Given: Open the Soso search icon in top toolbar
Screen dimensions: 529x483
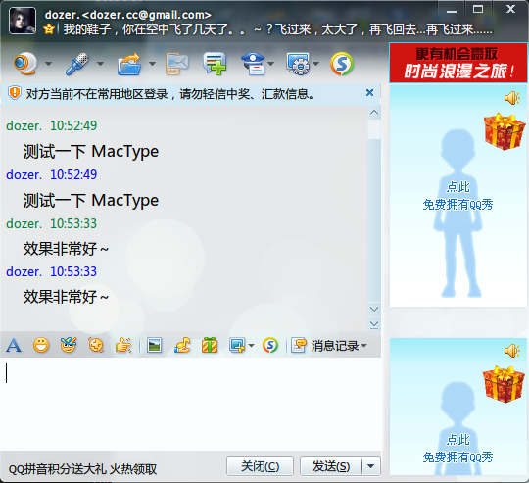Looking at the screenshot, I should click(x=342, y=64).
